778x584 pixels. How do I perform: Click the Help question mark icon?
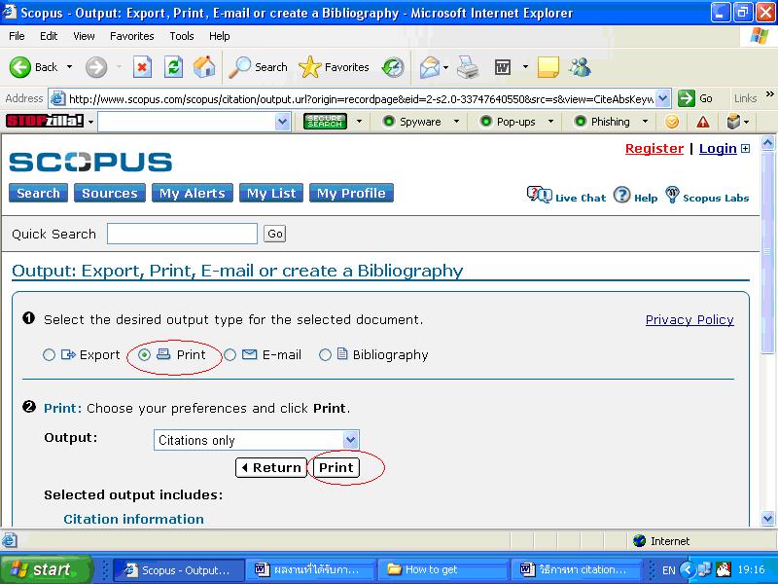(621, 195)
